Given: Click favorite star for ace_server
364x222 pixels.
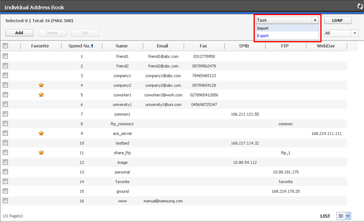Looking at the screenshot, I should (x=41, y=133).
